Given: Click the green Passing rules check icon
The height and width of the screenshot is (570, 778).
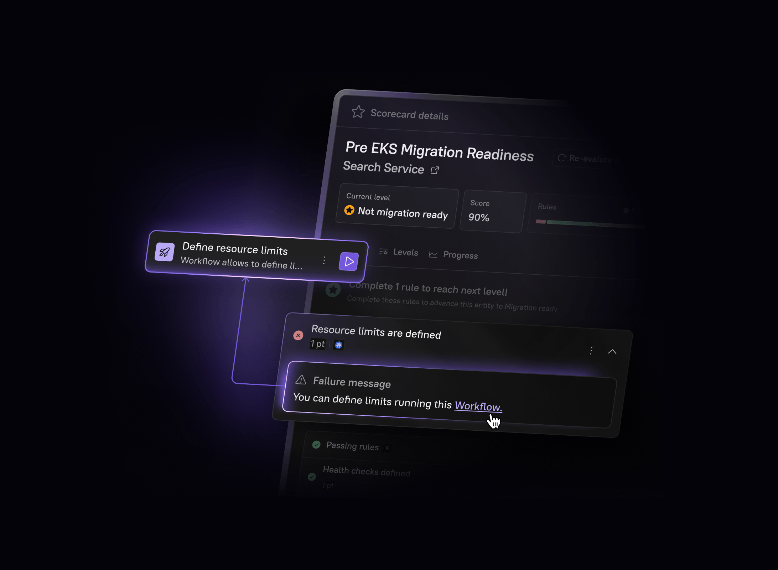Looking at the screenshot, I should [x=316, y=445].
